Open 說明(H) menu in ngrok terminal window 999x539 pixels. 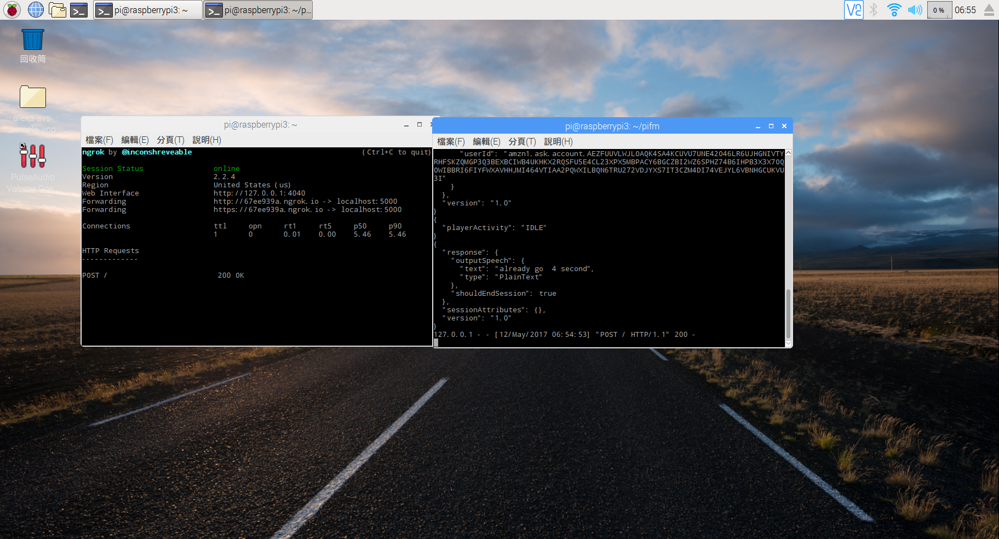pyautogui.click(x=206, y=140)
